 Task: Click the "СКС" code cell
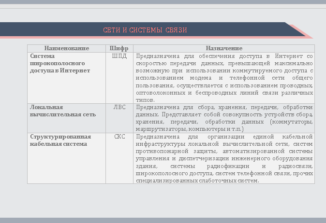(x=119, y=137)
